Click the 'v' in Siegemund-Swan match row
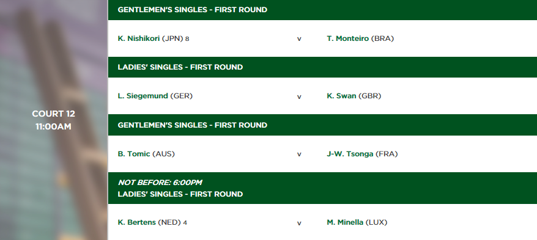The width and height of the screenshot is (537, 240). pyautogui.click(x=299, y=96)
